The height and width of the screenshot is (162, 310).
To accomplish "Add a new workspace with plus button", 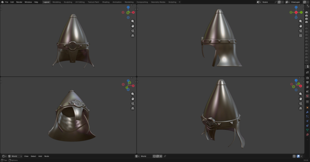I will tap(180, 2).
